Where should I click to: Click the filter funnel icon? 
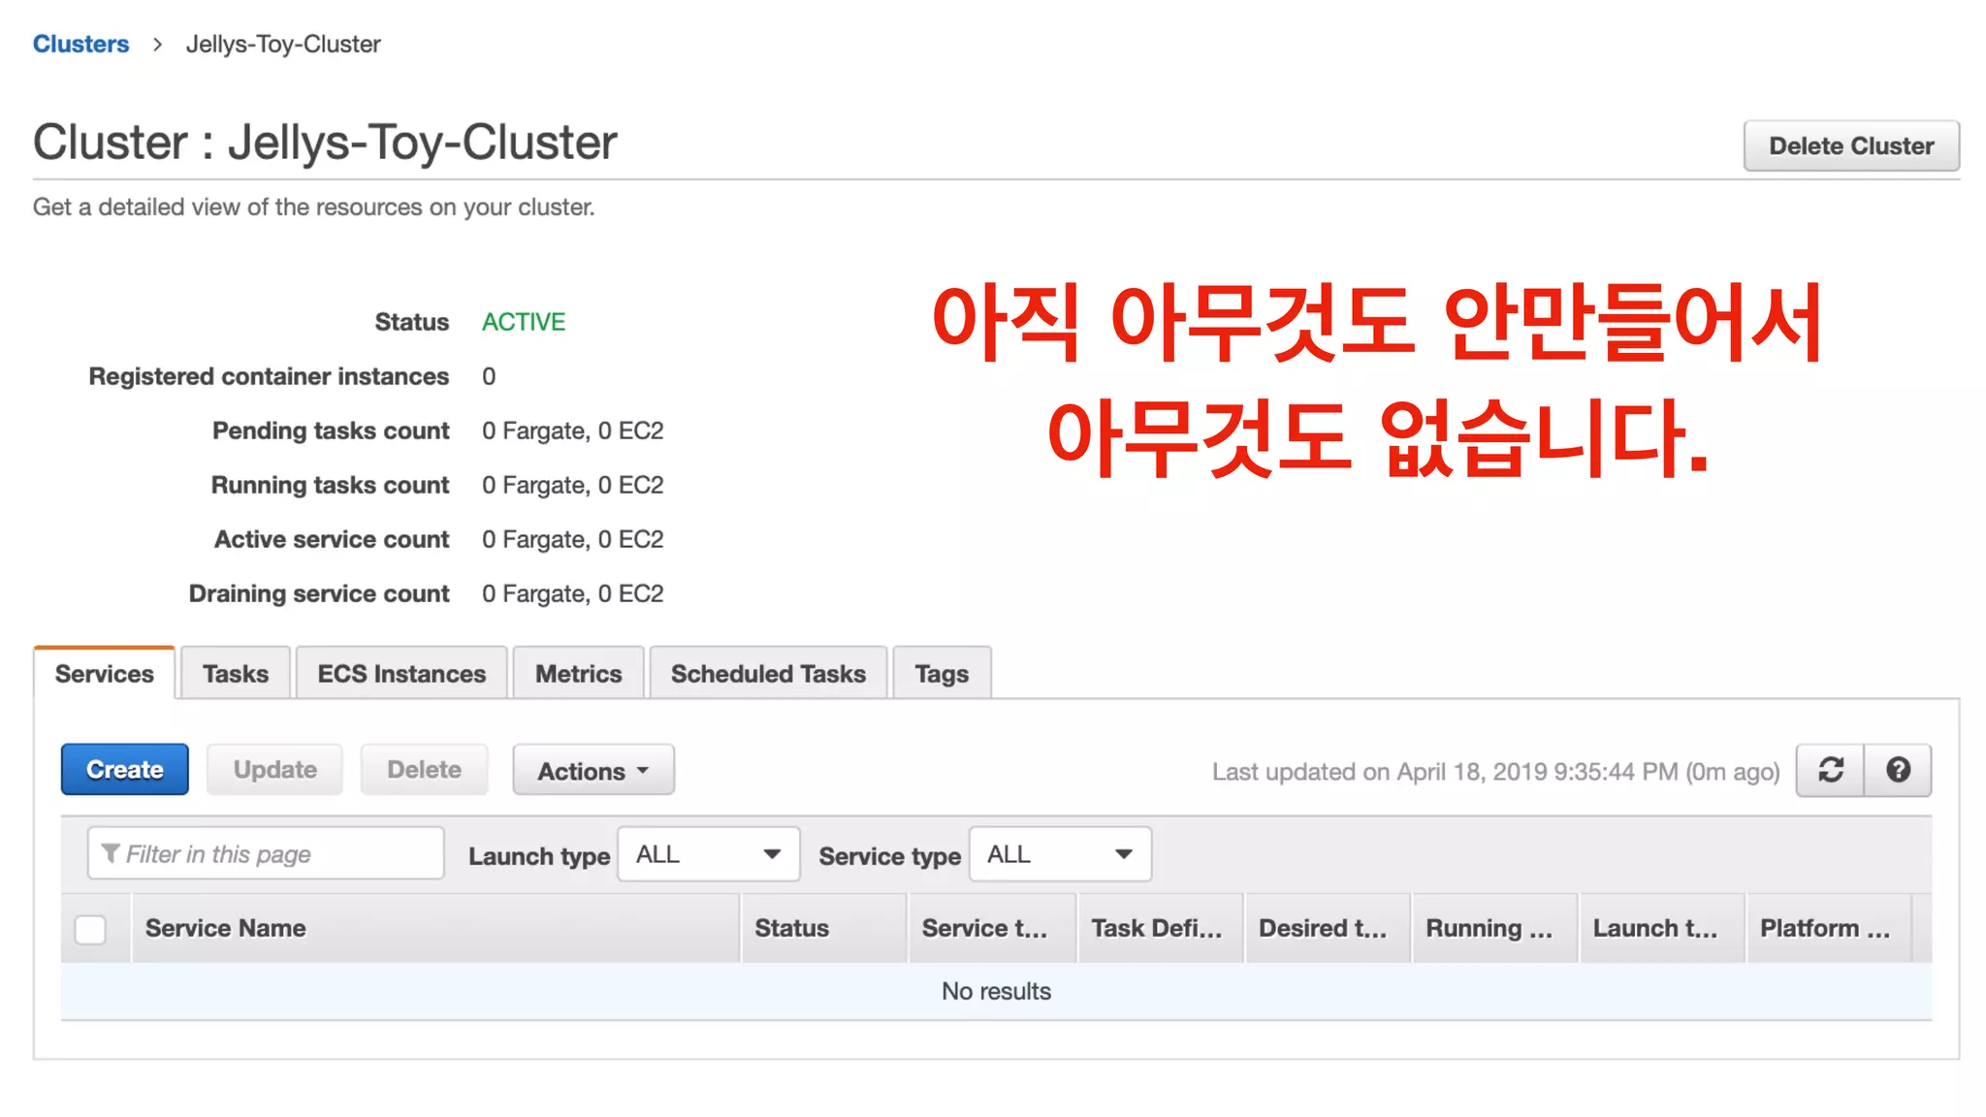coord(111,853)
